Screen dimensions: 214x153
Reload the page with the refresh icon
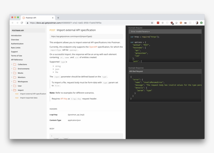point(22,23)
